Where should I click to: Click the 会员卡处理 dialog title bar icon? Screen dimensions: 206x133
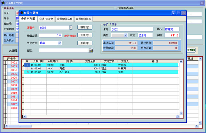click(21, 13)
